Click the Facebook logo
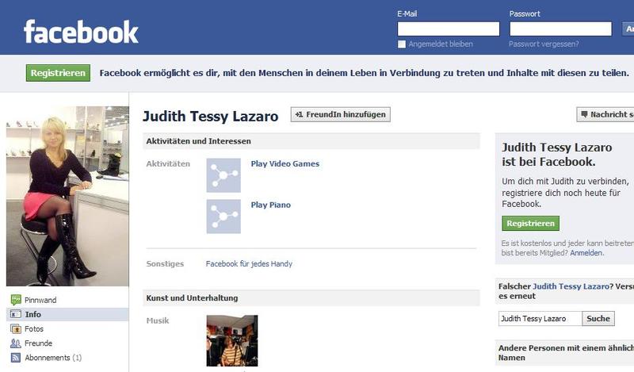Viewport: 634px width, 372px height. (x=81, y=32)
